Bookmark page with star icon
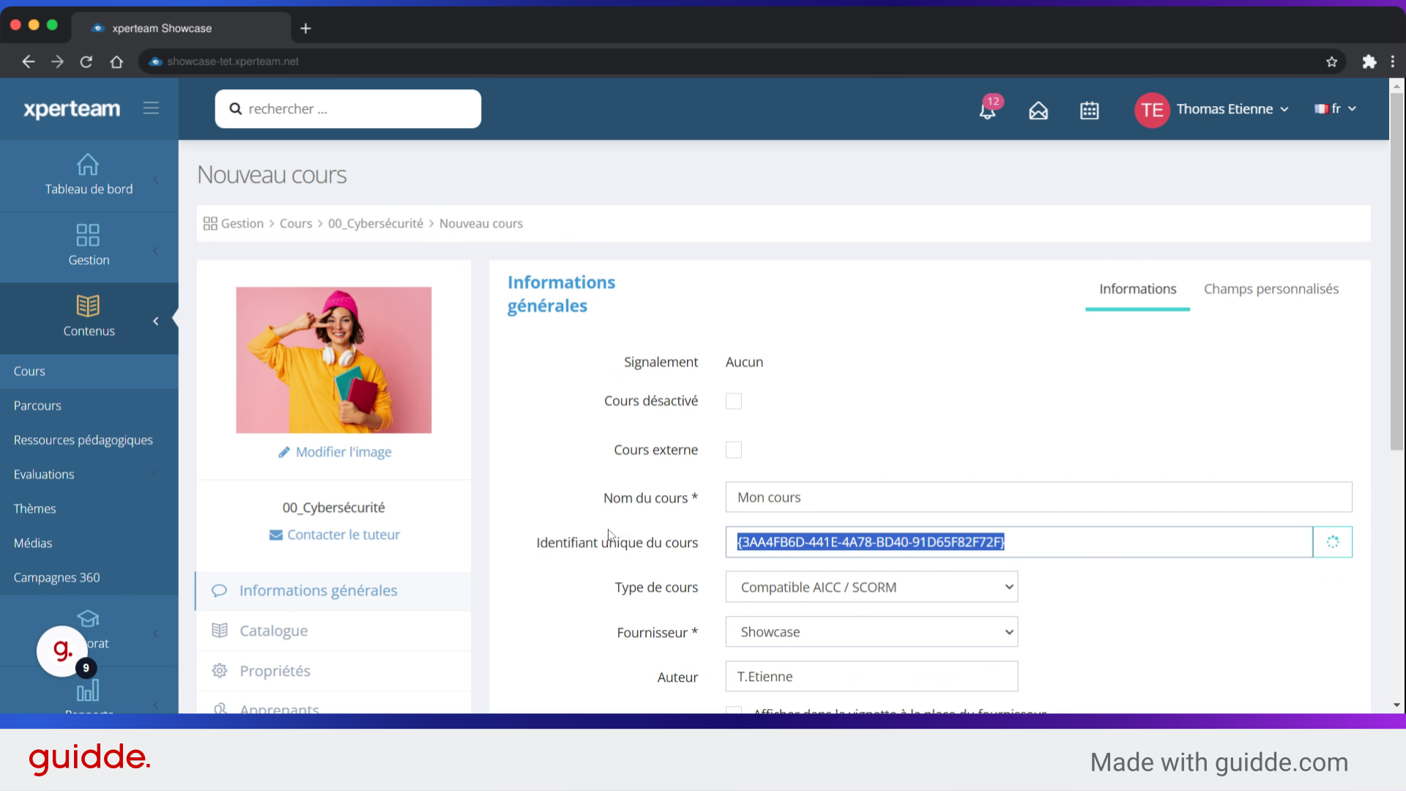This screenshot has width=1406, height=791. point(1331,62)
